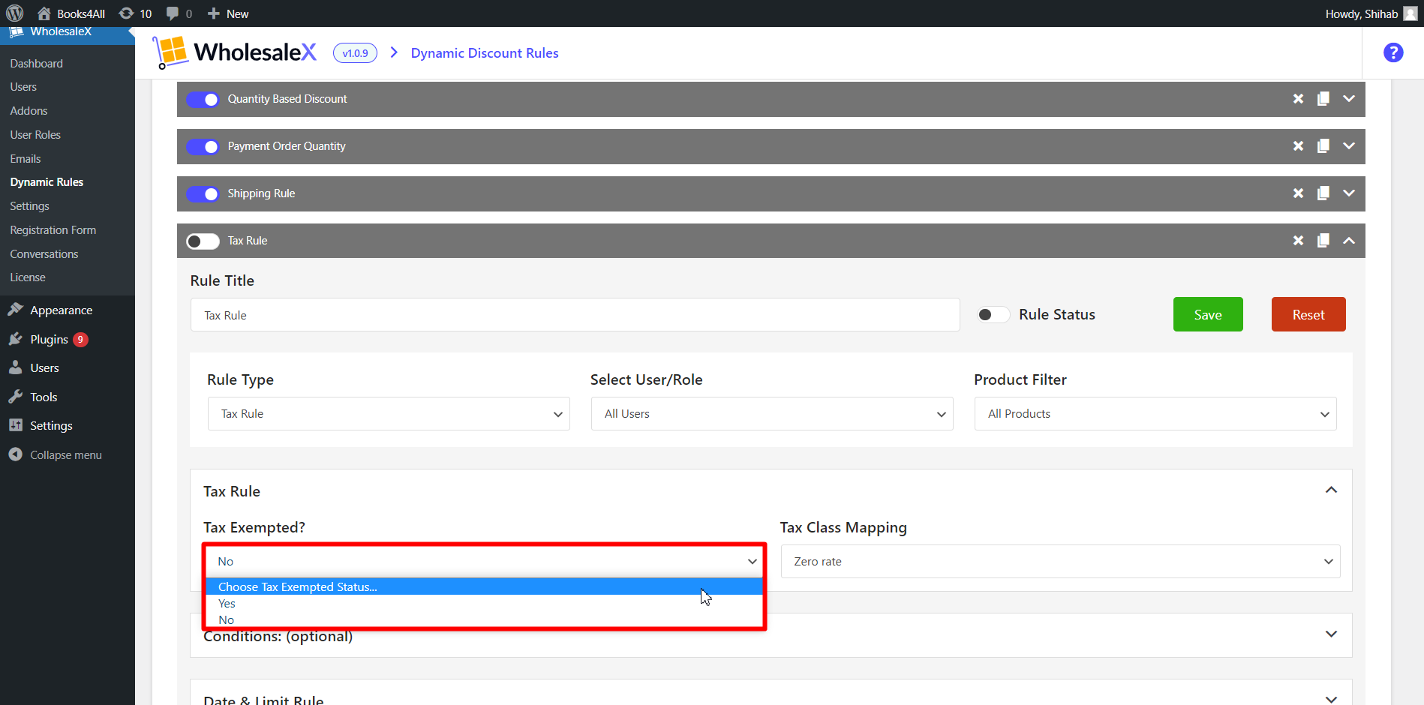The width and height of the screenshot is (1424, 705).
Task: Open the WholesaleX Users submenu item
Action: tap(23, 87)
